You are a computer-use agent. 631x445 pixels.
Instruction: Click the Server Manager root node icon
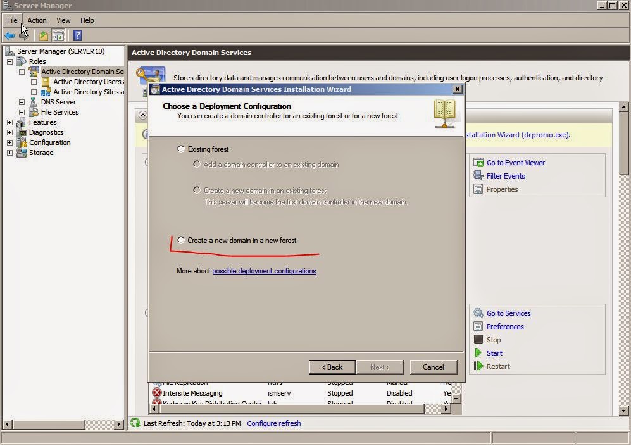pyautogui.click(x=9, y=51)
